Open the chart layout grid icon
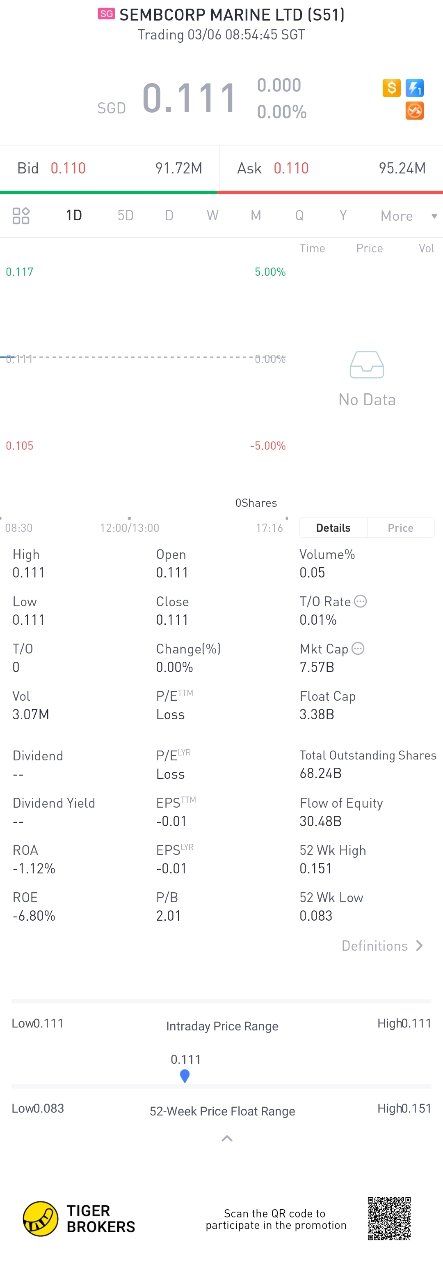The width and height of the screenshot is (443, 1284). click(x=21, y=215)
